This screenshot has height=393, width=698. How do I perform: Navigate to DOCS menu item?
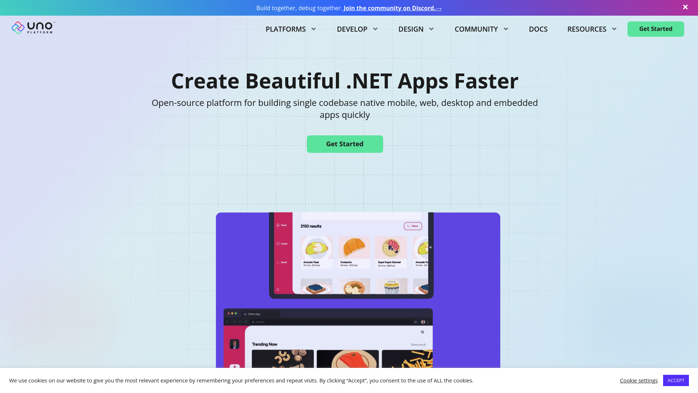(538, 29)
